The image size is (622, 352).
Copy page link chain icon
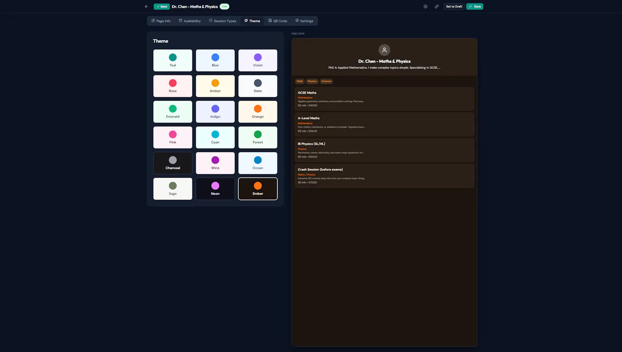[437, 7]
